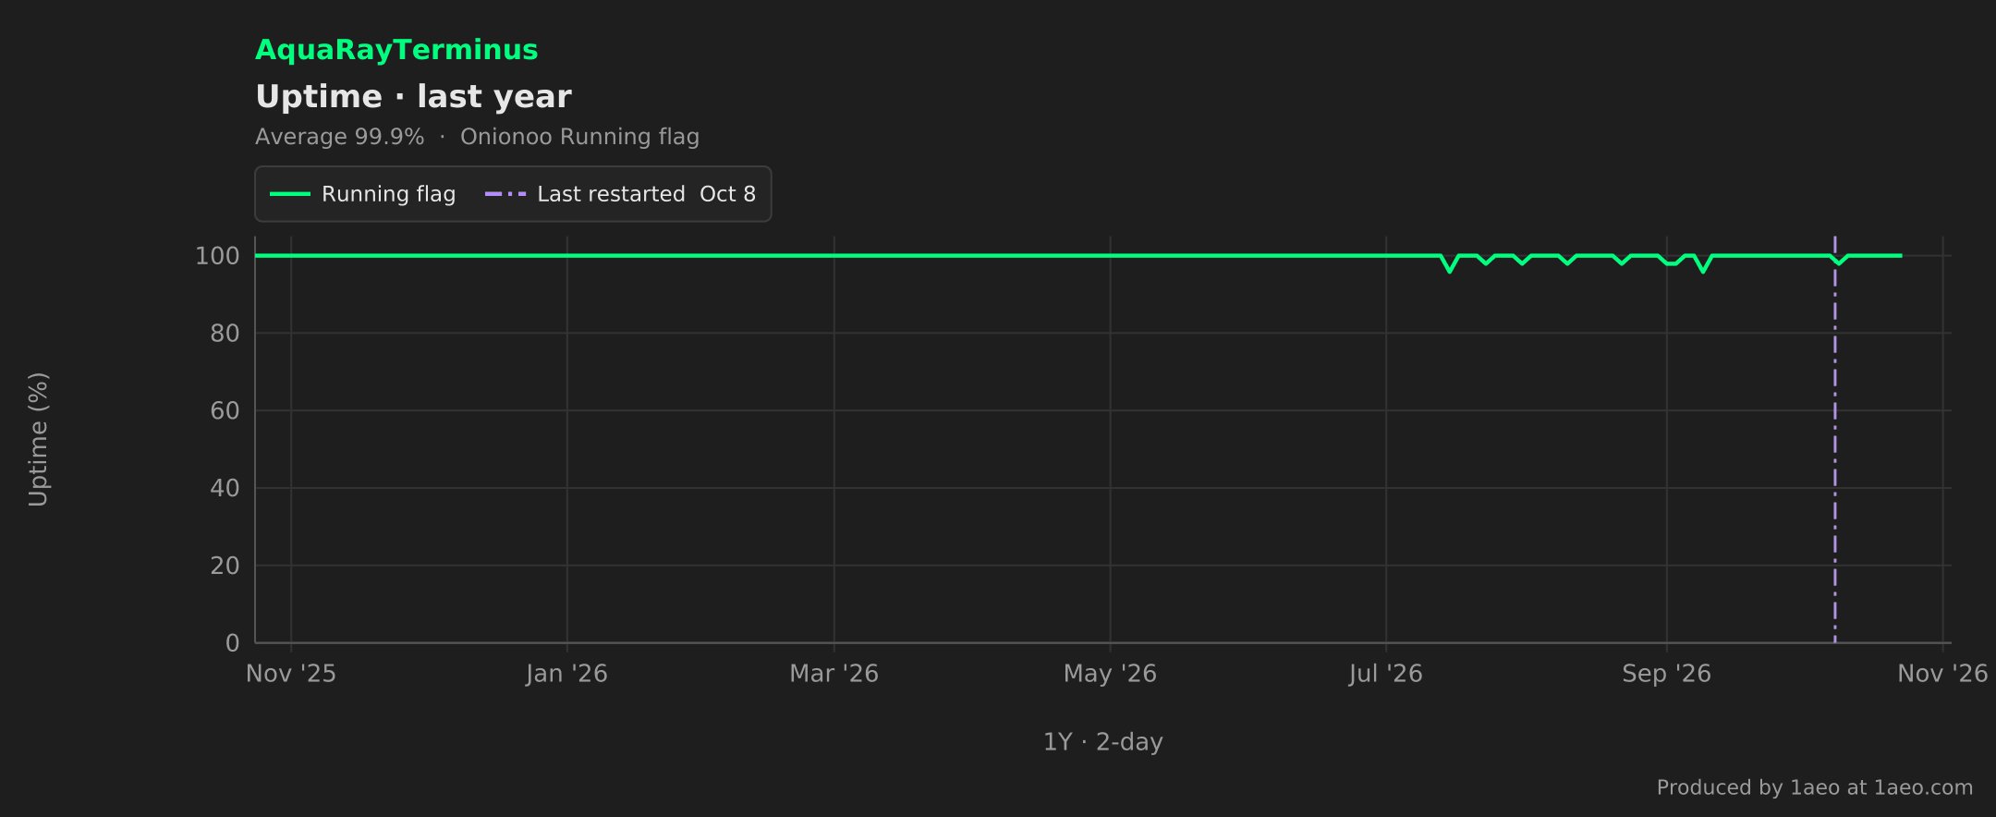Click the 'Uptime (%)' axis title
1996x817 pixels.
tap(38, 440)
